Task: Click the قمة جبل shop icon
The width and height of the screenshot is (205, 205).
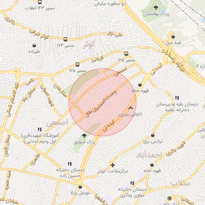Action: [173, 36]
